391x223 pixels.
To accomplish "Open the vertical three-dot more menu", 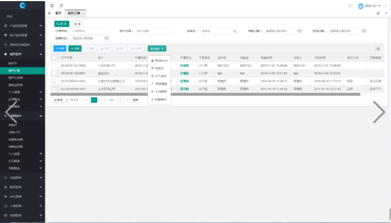I will pyautogui.click(x=385, y=6).
